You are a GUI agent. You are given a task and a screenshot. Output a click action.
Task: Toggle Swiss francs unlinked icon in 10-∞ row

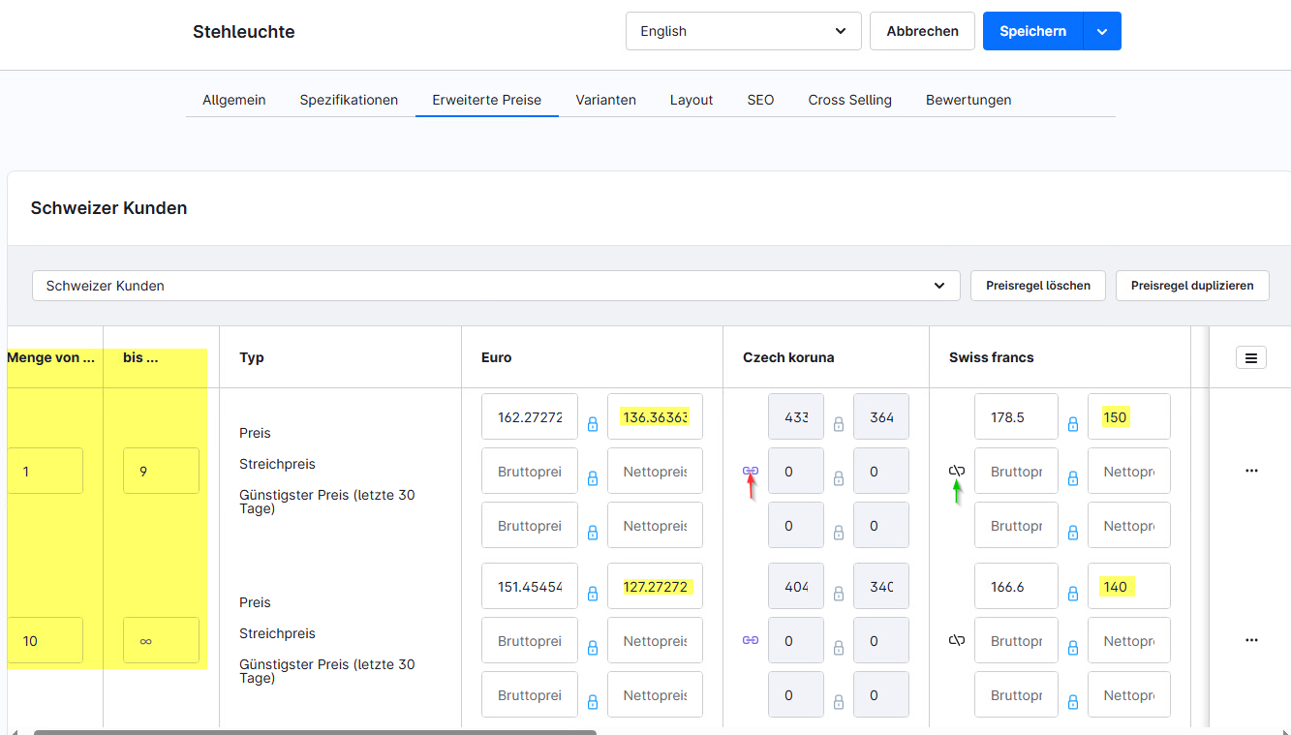(957, 640)
